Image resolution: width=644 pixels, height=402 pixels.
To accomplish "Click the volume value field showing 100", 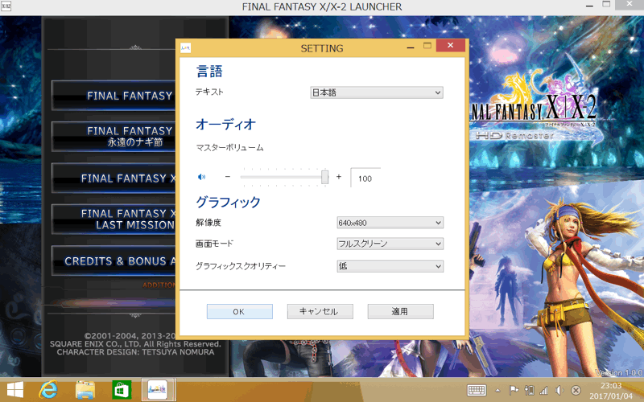I will 365,178.
